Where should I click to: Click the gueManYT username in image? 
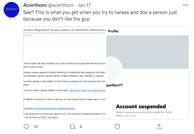tap(115, 85)
